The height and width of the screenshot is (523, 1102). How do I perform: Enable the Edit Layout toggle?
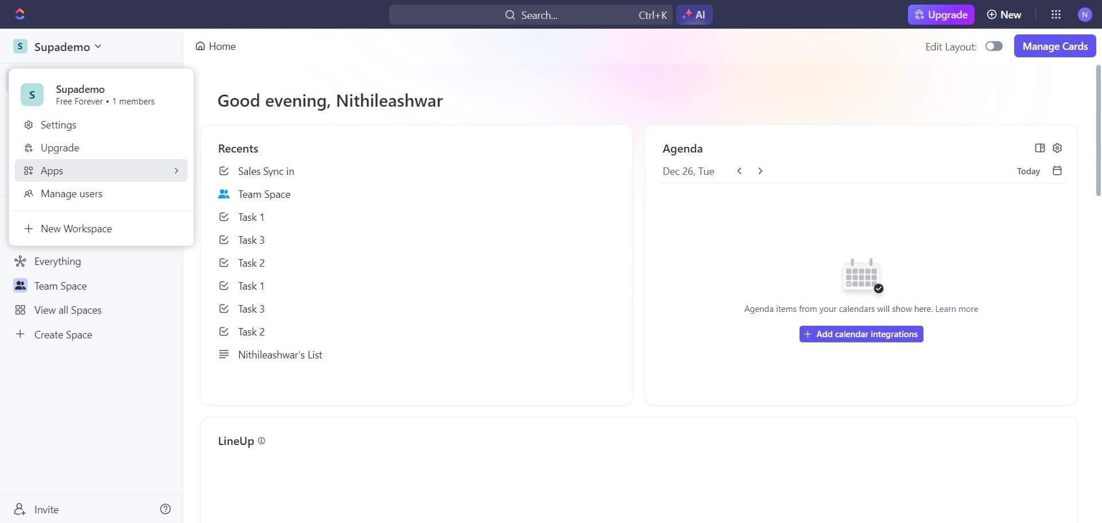coord(994,46)
